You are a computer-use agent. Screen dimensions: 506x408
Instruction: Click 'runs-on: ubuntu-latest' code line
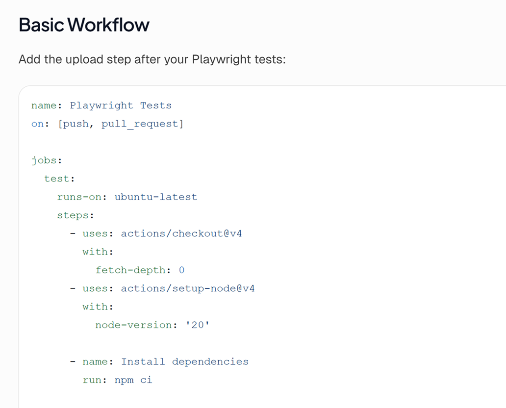click(127, 197)
